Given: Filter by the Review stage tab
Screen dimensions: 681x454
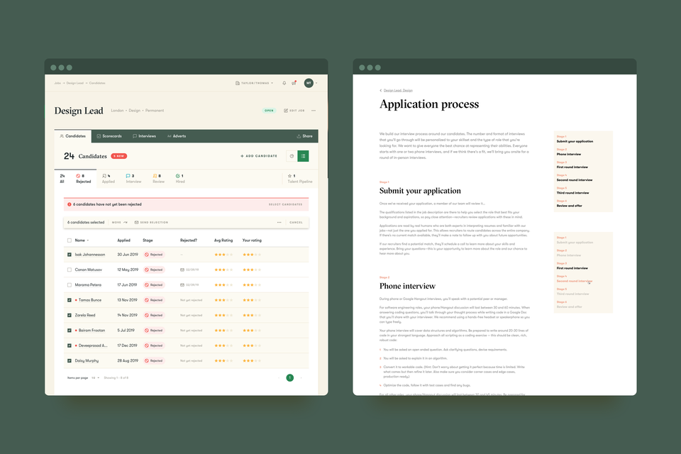Looking at the screenshot, I should (158, 179).
